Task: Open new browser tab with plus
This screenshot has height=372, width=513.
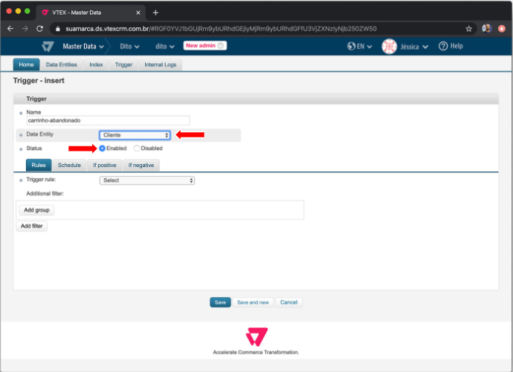Action: coord(155,13)
